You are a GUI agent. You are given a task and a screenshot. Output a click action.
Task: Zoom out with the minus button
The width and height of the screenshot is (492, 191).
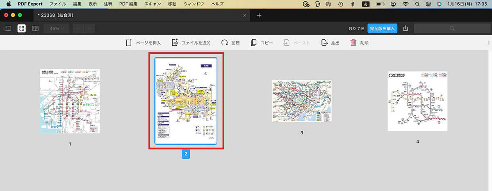[78, 28]
